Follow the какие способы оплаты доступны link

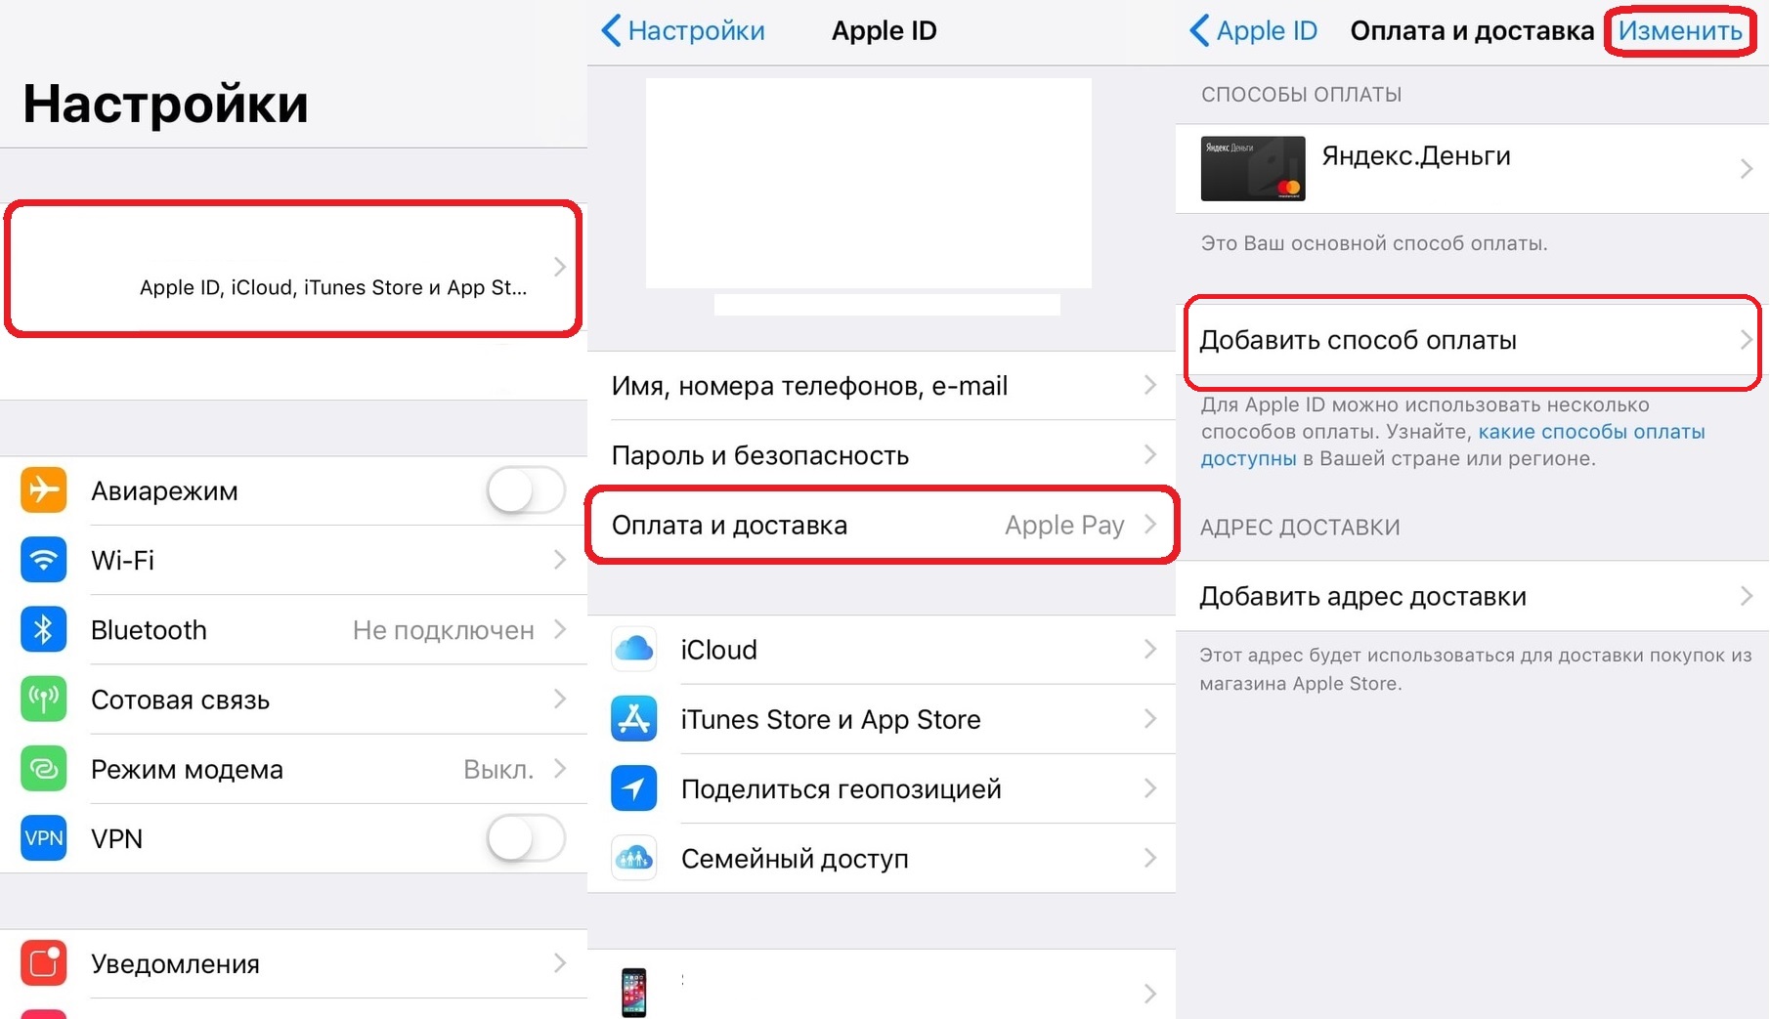point(1453,445)
